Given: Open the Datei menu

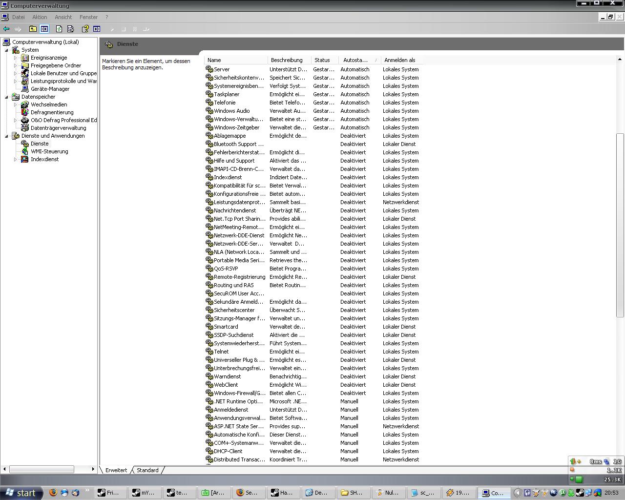Looking at the screenshot, I should 18,17.
